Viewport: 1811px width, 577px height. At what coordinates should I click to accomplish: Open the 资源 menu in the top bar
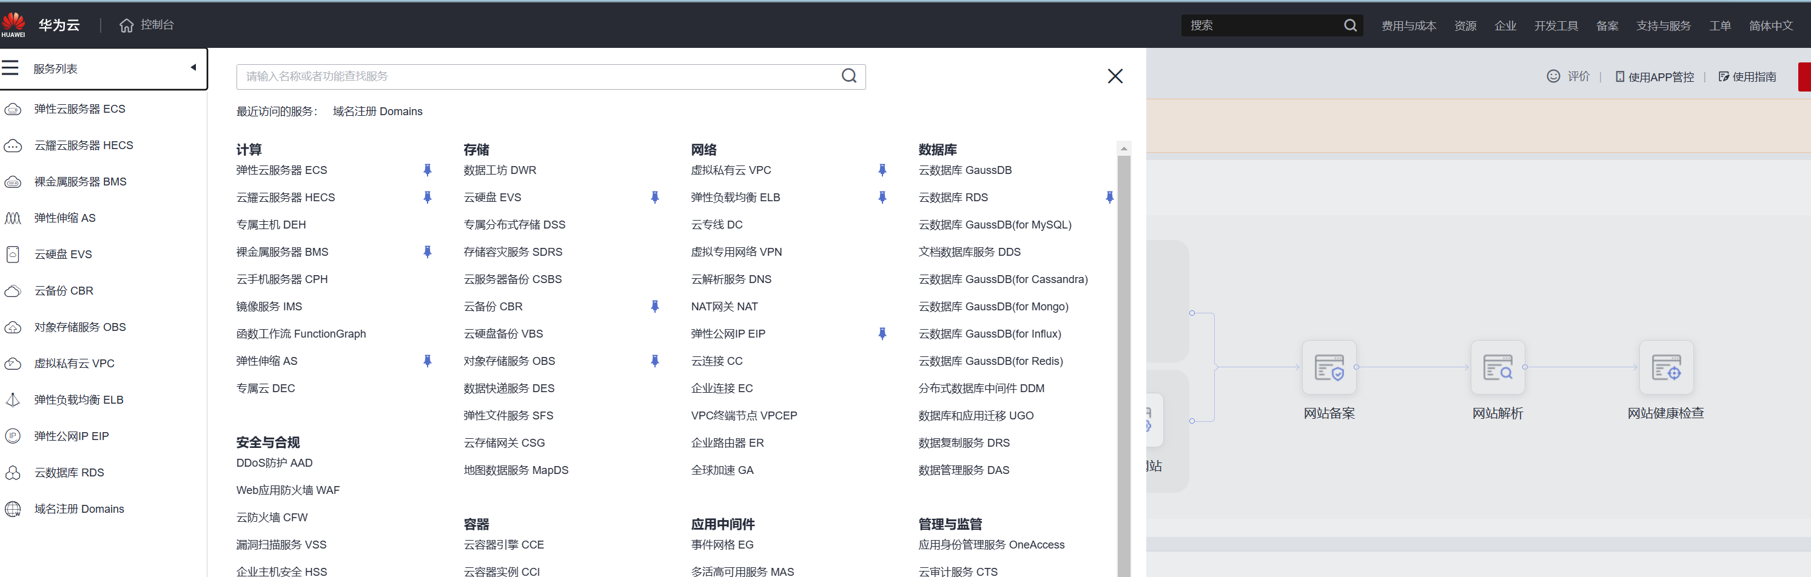coord(1465,26)
